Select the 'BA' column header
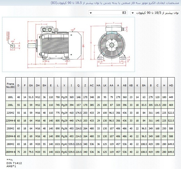The image size is (181, 169). click(x=144, y=85)
